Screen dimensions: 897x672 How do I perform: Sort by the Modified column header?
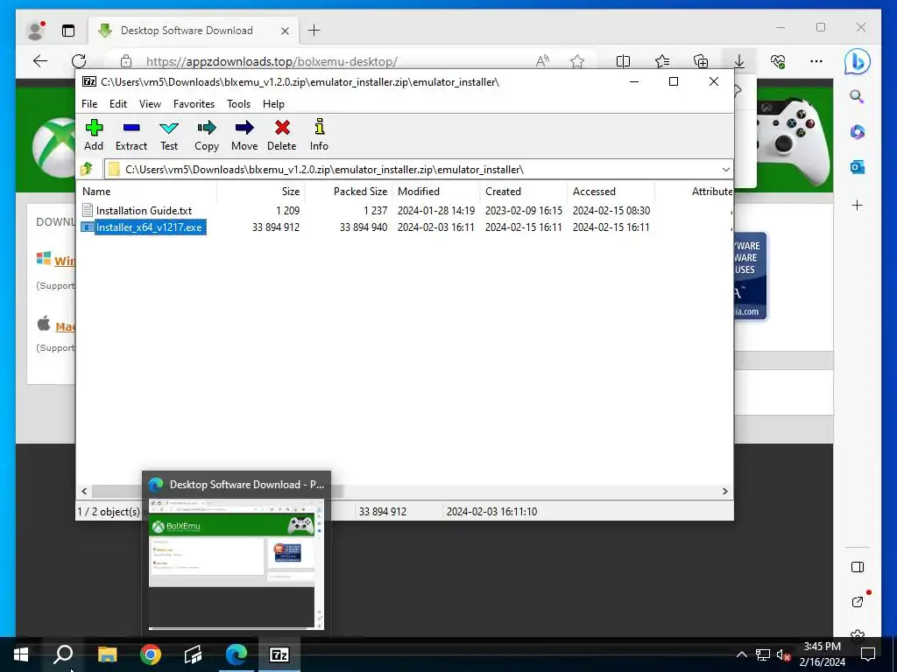click(x=436, y=192)
